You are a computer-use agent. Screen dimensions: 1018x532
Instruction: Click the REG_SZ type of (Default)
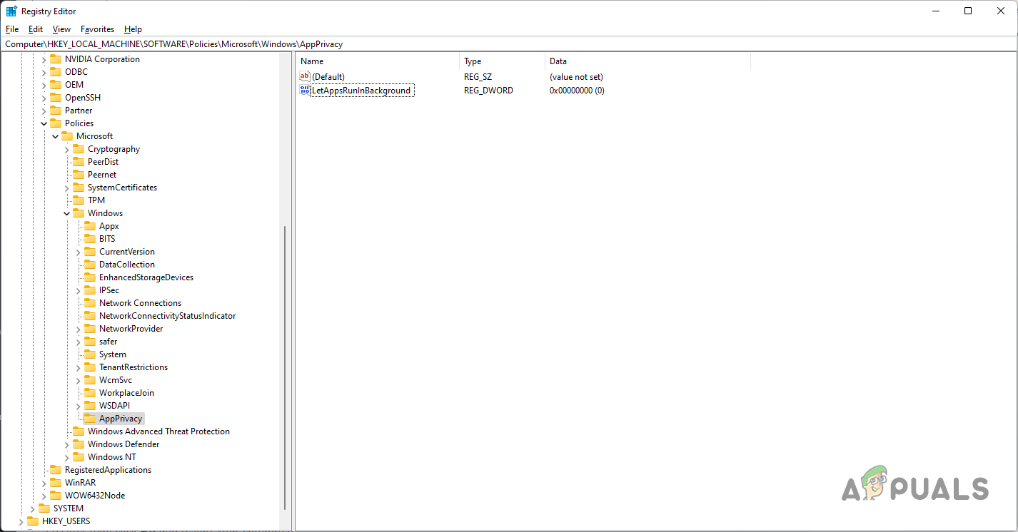tap(478, 76)
